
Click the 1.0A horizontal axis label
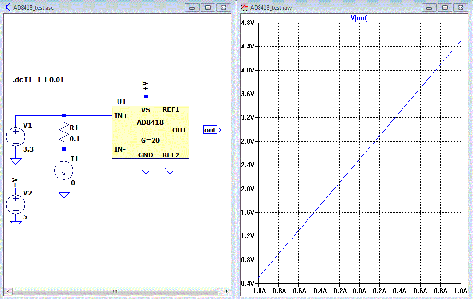click(x=461, y=291)
